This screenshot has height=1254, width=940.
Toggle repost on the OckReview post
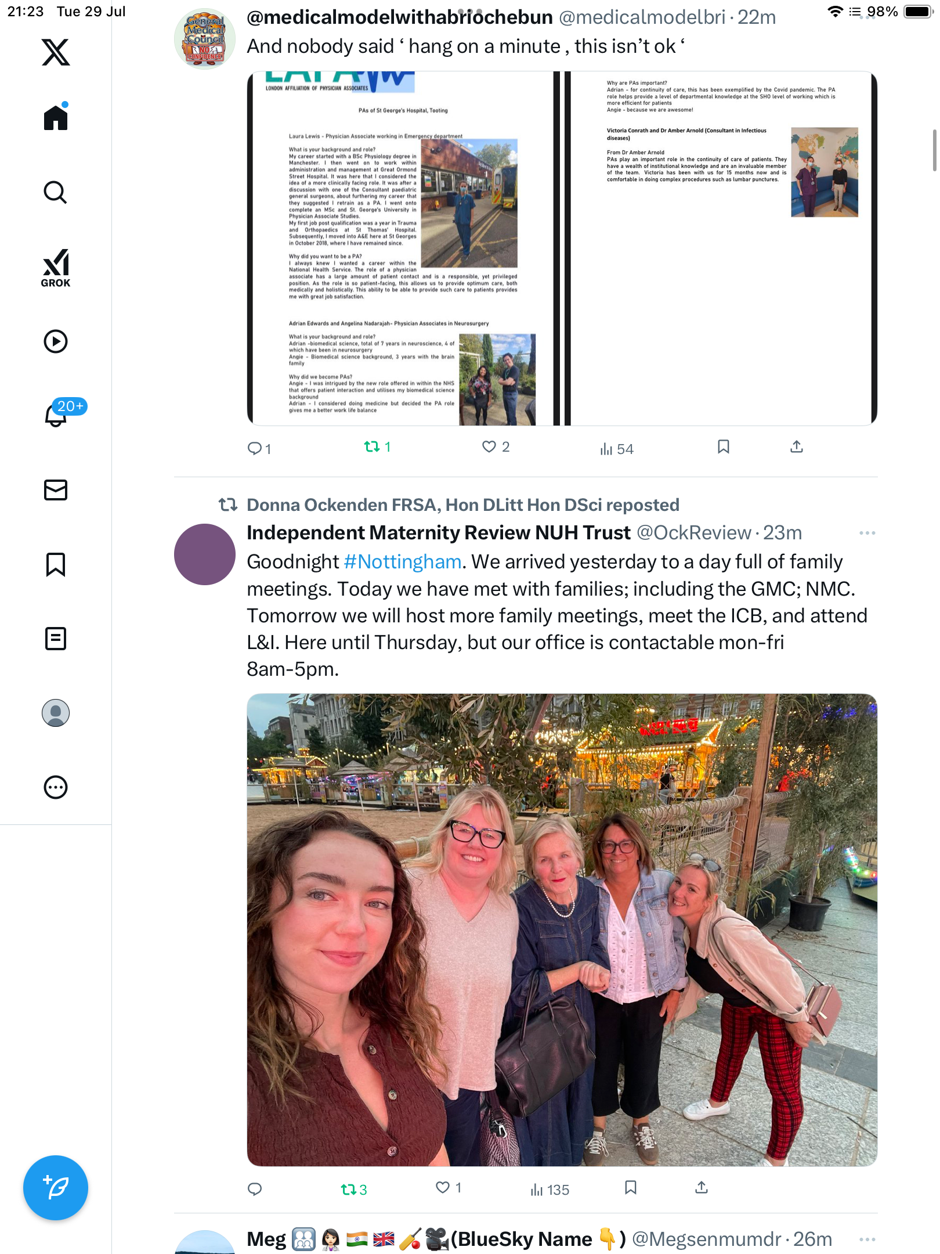(354, 1190)
